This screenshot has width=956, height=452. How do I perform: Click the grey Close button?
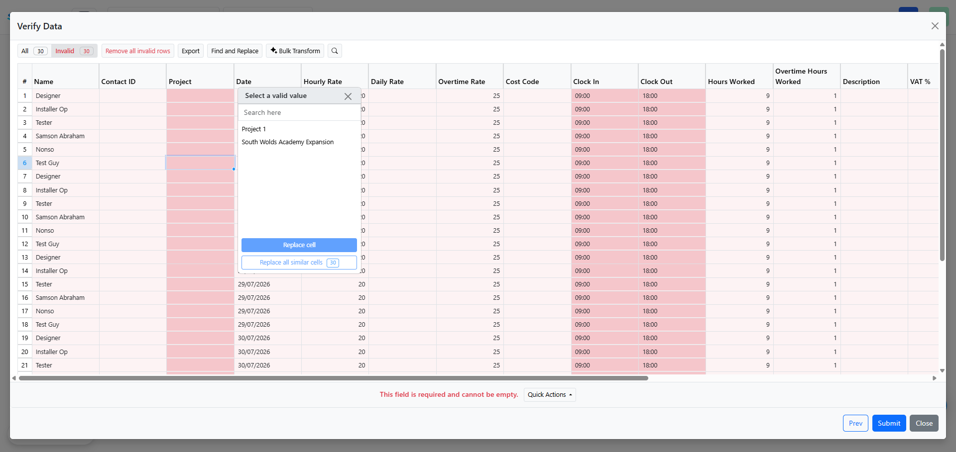(924, 423)
